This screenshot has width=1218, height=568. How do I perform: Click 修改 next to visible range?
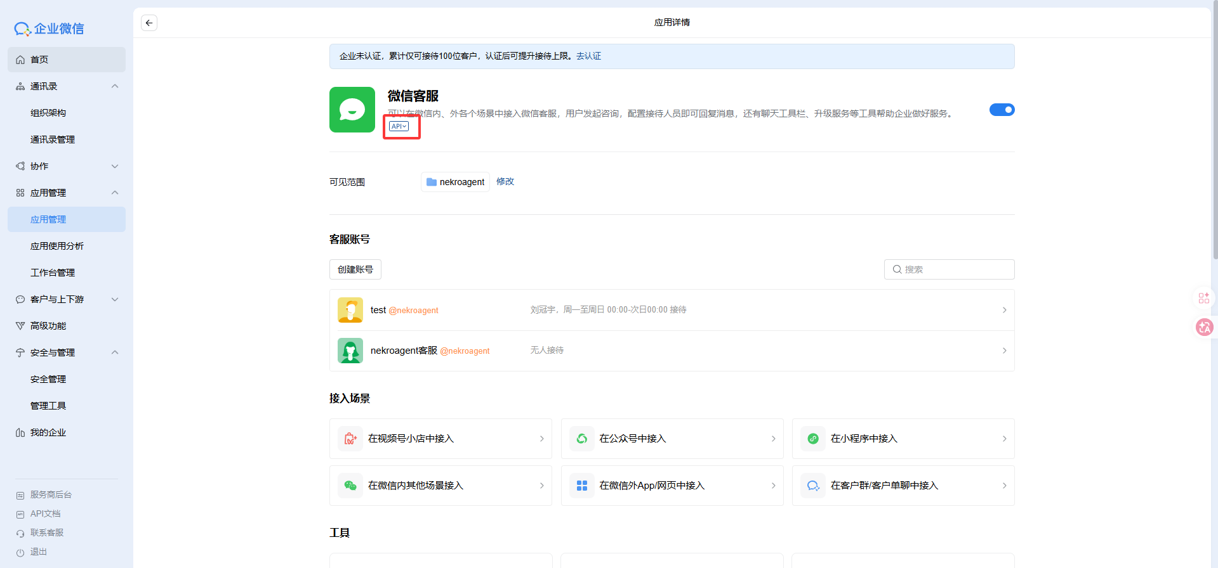(x=505, y=181)
